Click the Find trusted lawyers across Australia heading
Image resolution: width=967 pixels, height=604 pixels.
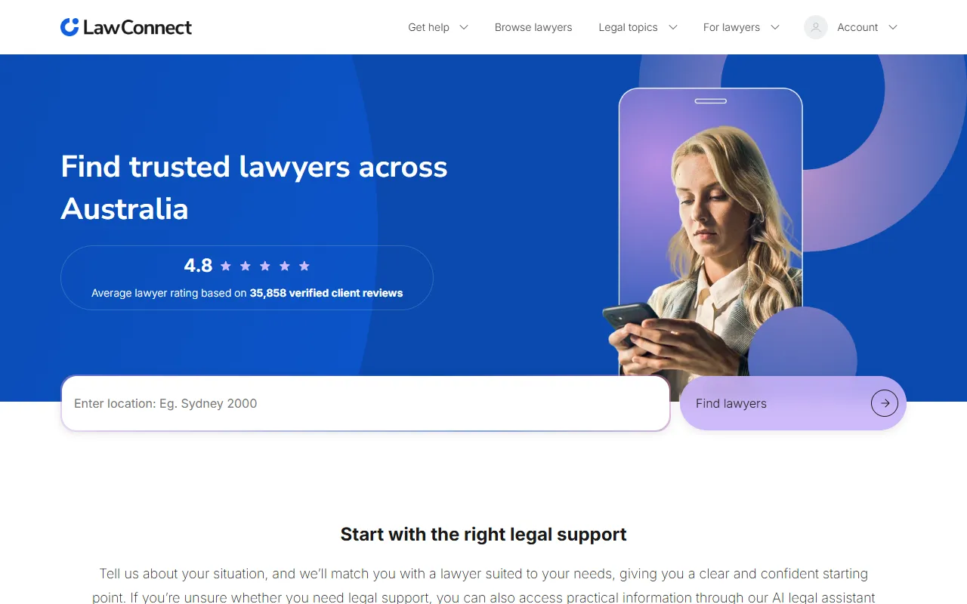[x=254, y=187]
